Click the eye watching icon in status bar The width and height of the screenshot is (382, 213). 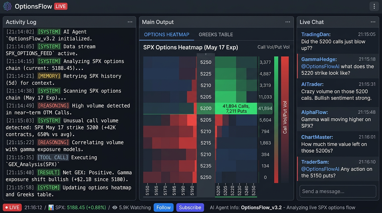tap(115, 207)
